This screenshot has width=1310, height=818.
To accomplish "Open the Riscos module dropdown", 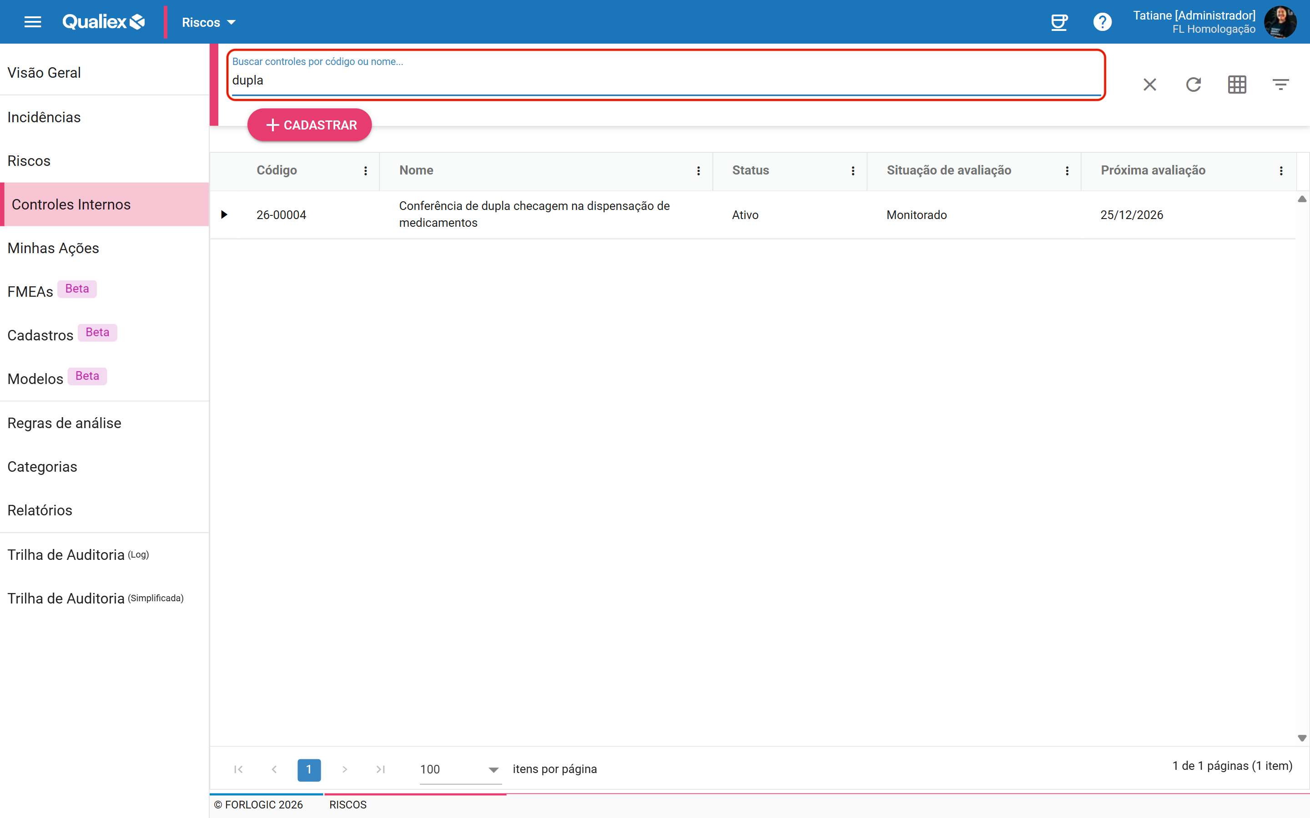I will click(x=208, y=22).
